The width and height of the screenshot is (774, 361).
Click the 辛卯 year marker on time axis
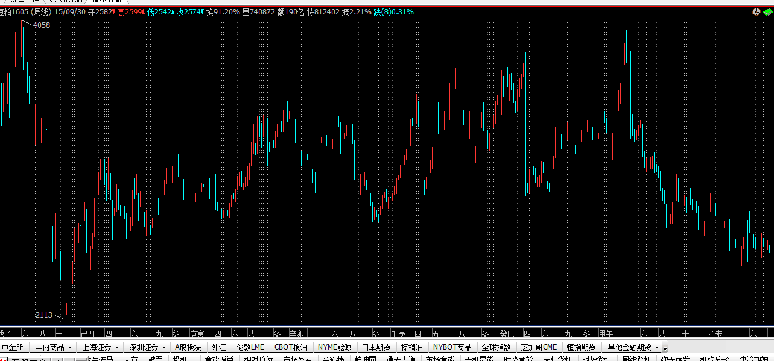pos(297,333)
